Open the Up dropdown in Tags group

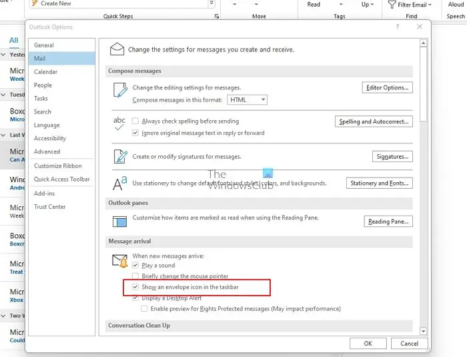367,5
